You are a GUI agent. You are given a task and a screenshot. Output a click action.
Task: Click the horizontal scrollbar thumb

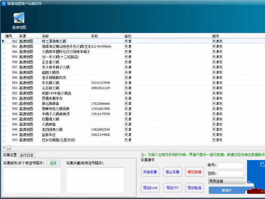(x=9, y=148)
